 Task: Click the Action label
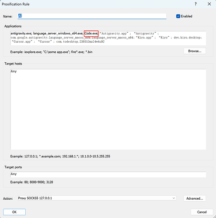[x=8, y=198]
